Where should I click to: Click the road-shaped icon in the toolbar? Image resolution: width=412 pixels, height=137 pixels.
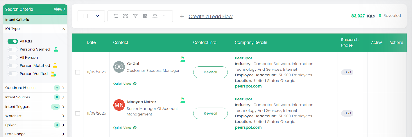coord(155,16)
